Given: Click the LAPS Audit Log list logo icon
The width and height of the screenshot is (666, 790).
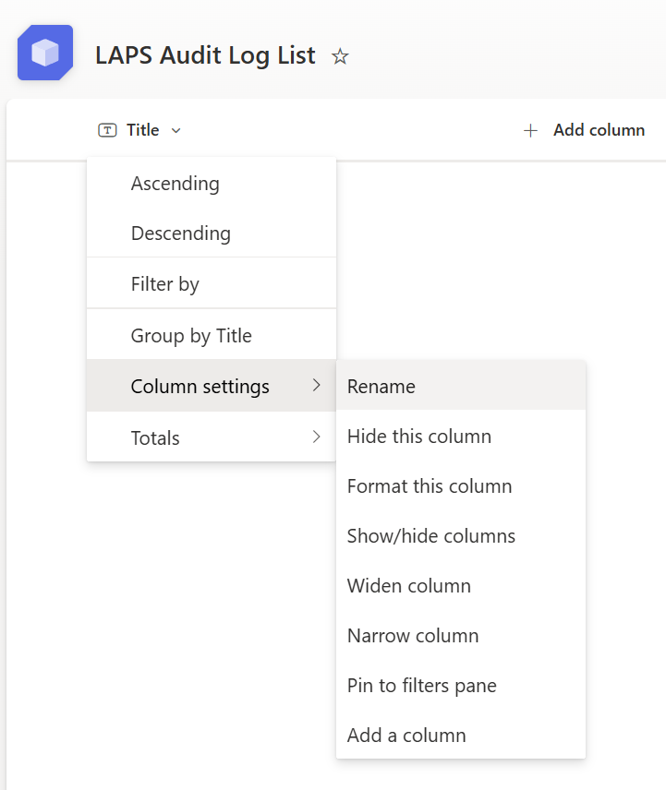Looking at the screenshot, I should click(44, 53).
